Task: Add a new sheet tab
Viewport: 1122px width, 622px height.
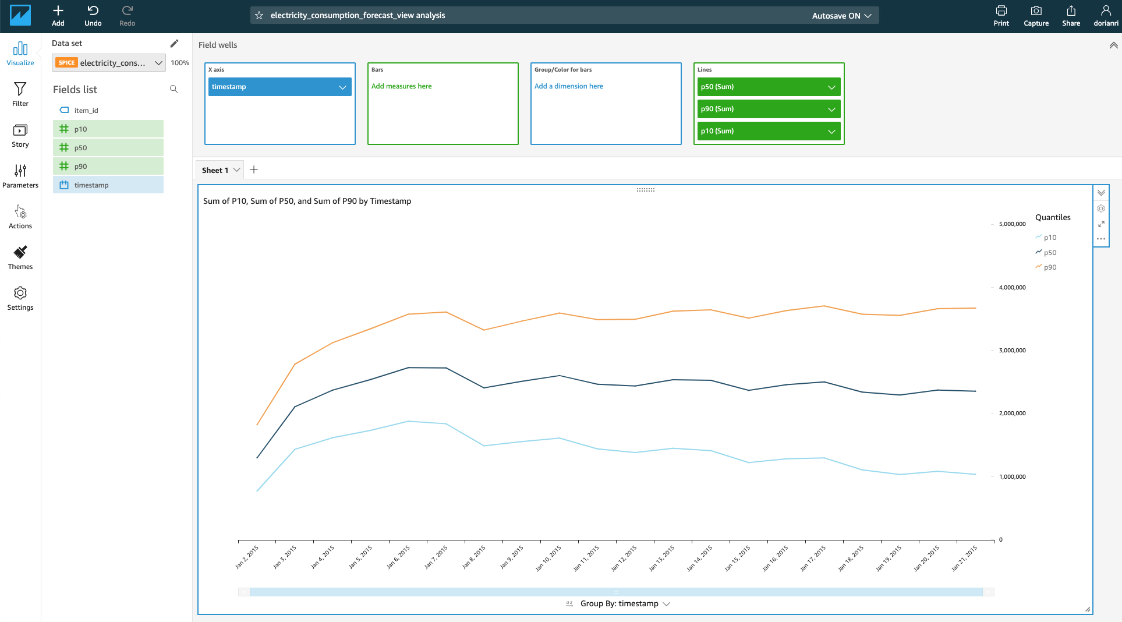Action: (x=254, y=170)
